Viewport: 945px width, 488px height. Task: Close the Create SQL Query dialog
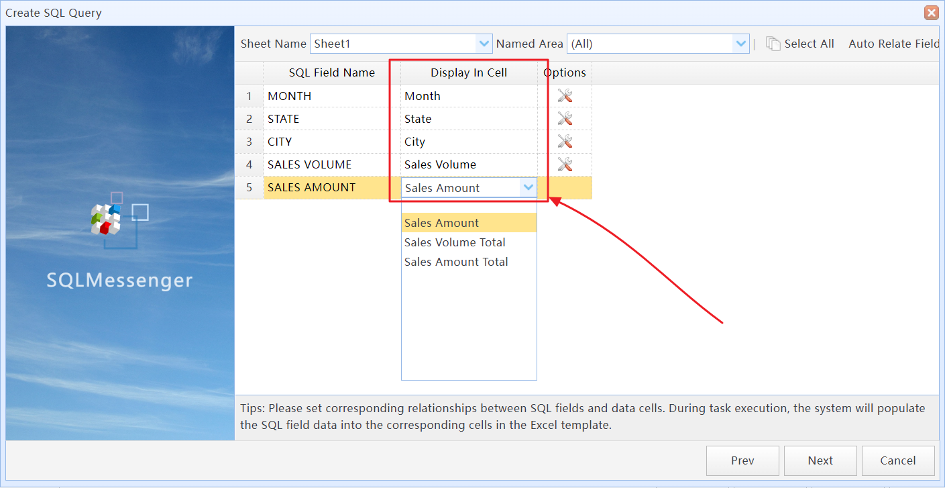click(x=931, y=13)
